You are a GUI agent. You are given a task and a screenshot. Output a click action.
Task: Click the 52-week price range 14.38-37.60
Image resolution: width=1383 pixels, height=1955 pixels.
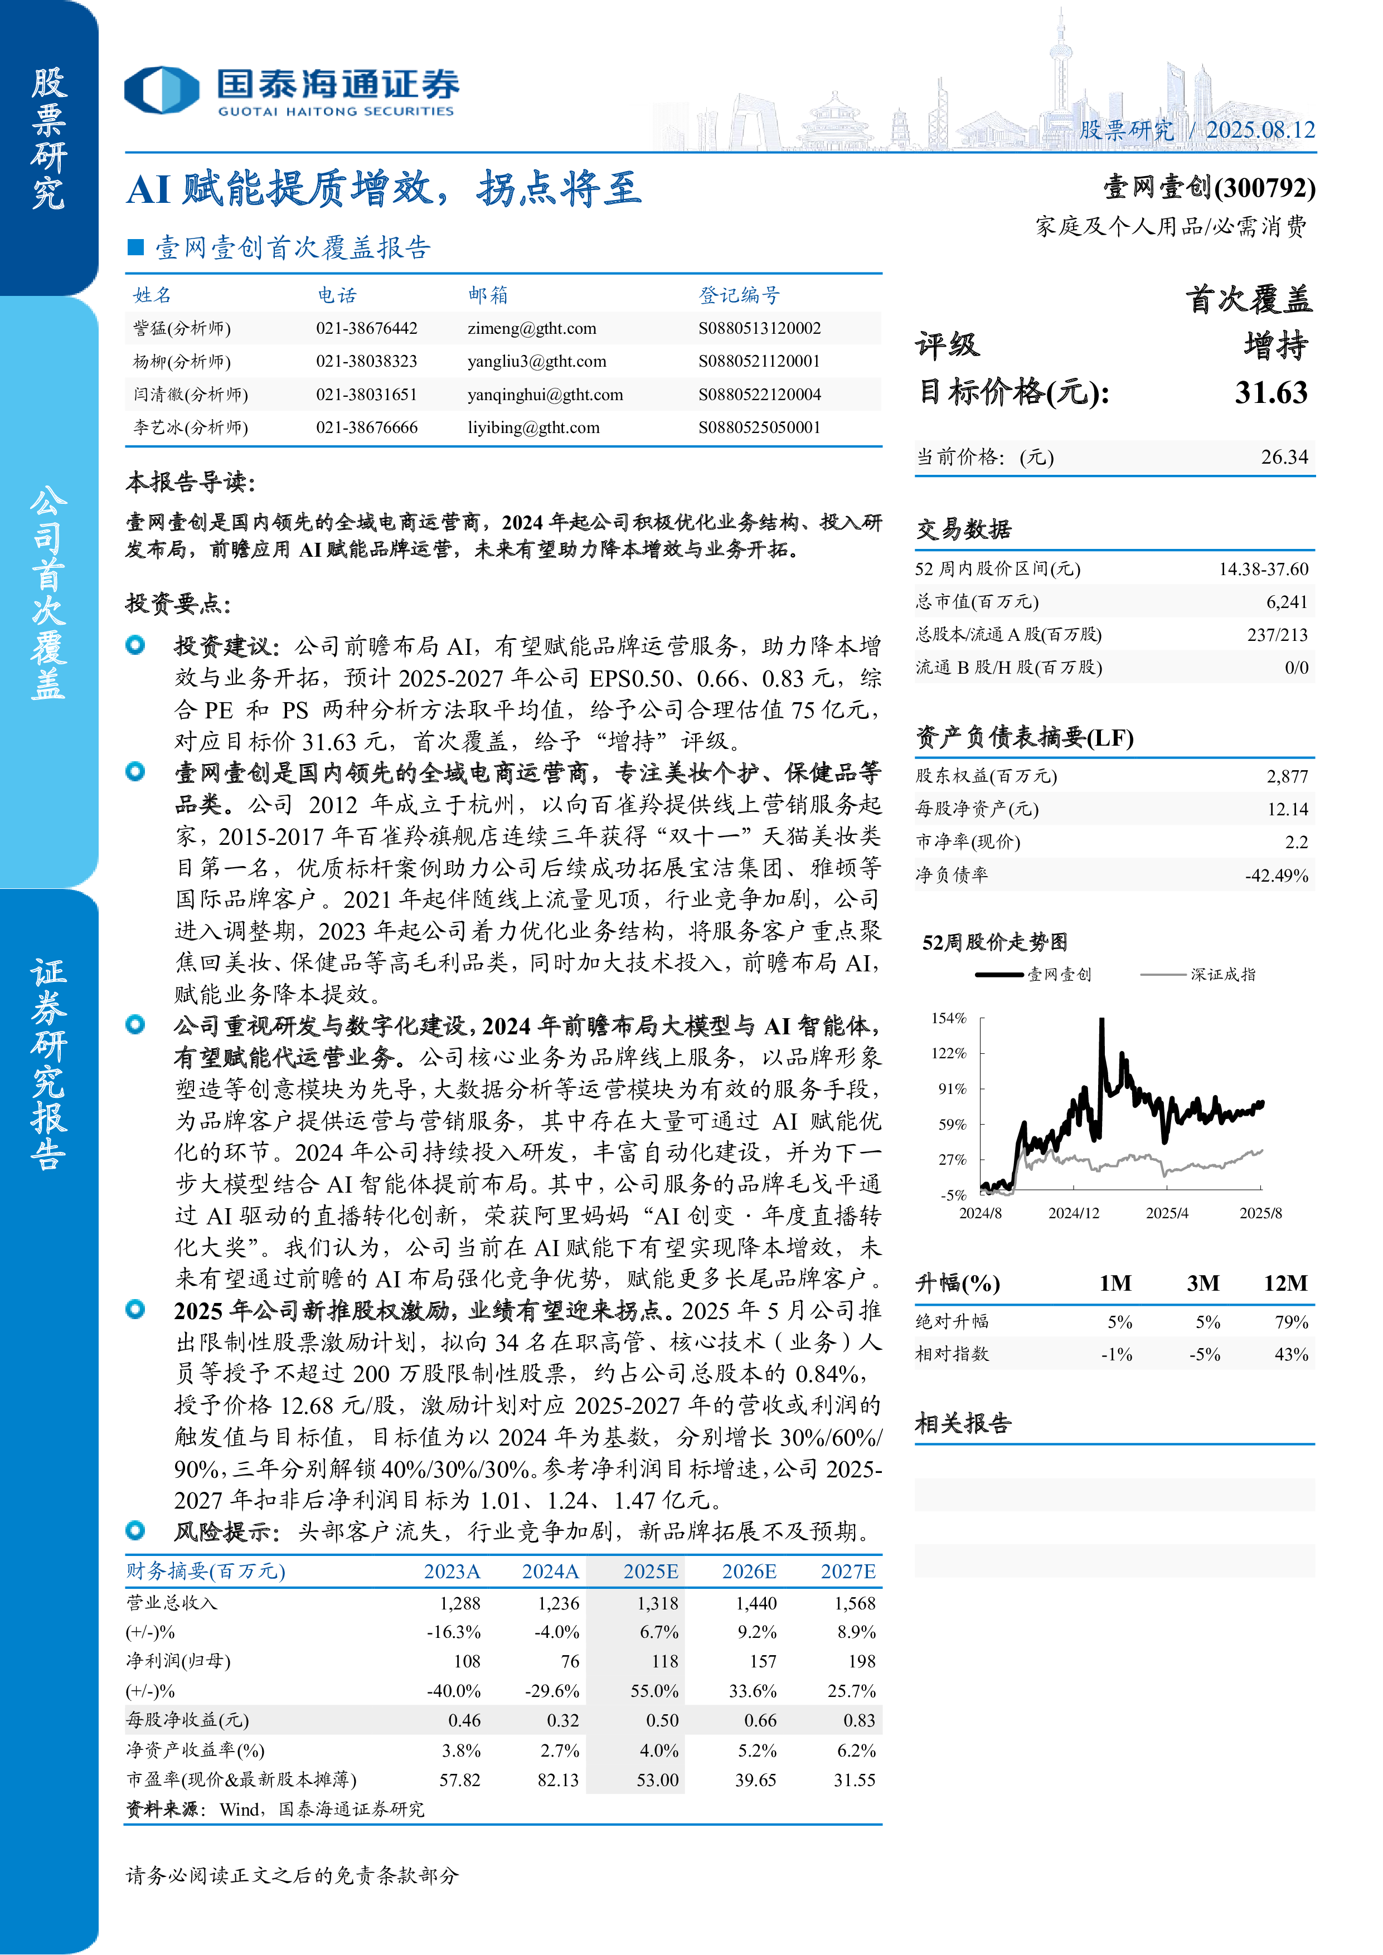[x=1263, y=569]
